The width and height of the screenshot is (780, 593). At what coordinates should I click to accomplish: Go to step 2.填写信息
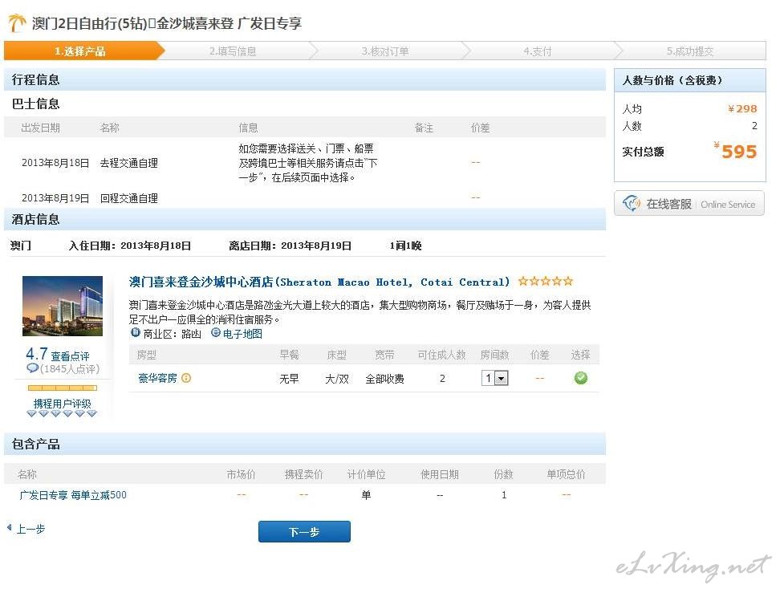point(233,51)
